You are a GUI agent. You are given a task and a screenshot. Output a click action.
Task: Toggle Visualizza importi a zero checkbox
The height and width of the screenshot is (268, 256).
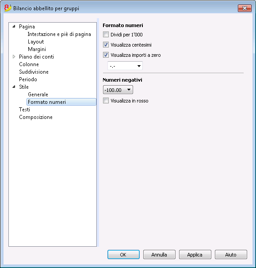[106, 55]
